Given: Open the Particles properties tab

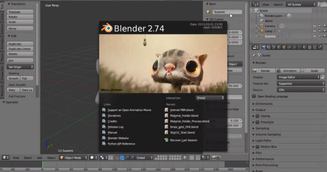Looking at the screenshot, I should tap(315, 47).
